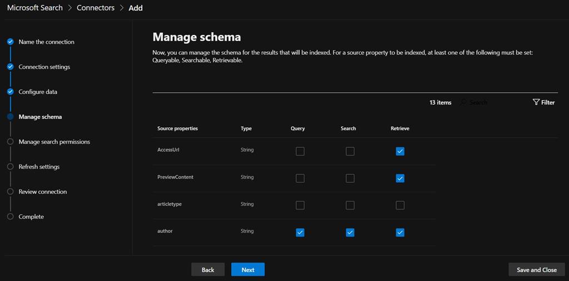This screenshot has height=281, width=569.
Task: Navigate to Connectors breadcrumb
Action: [x=96, y=8]
